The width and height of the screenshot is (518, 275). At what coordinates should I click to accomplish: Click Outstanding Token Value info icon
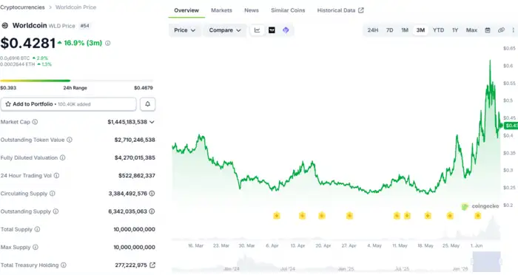70,140
